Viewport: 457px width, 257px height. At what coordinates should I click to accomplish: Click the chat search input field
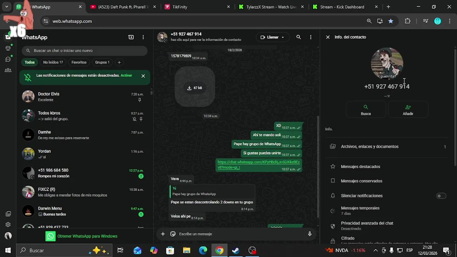coord(85,51)
